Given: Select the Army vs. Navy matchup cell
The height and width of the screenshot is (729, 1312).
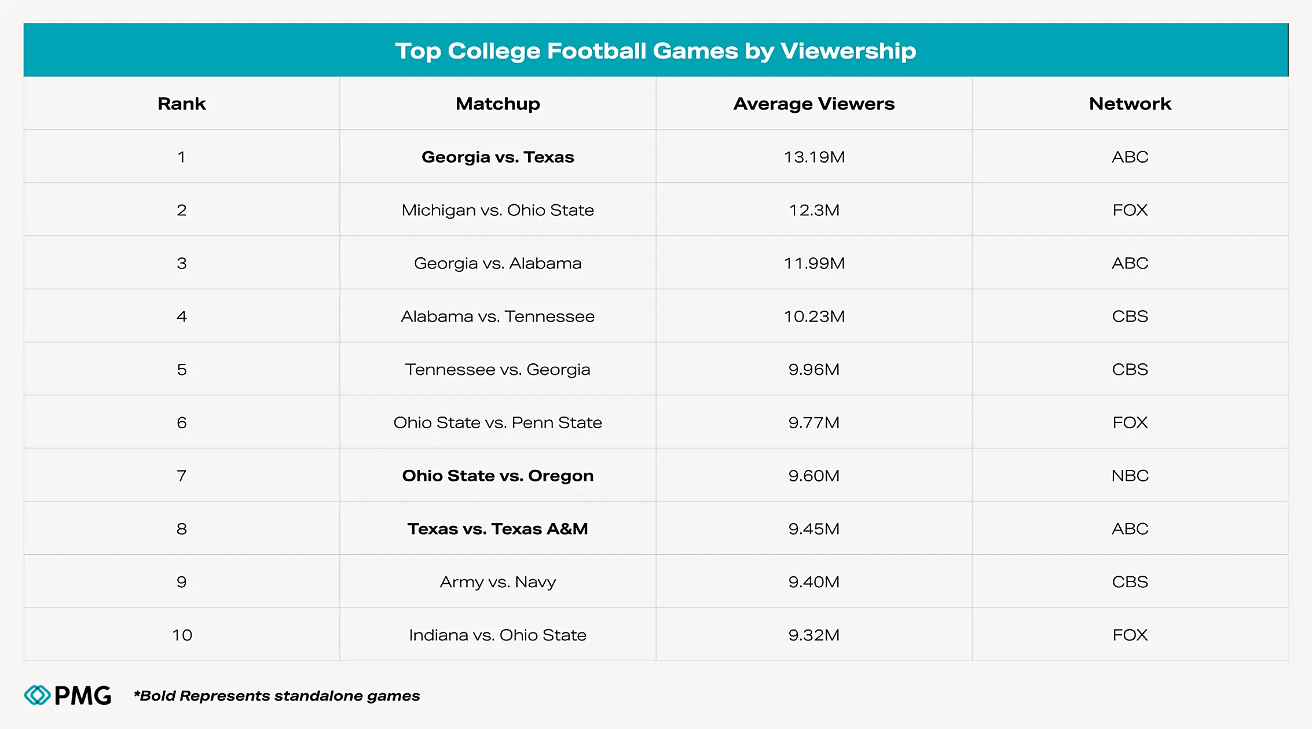Looking at the screenshot, I should (497, 581).
